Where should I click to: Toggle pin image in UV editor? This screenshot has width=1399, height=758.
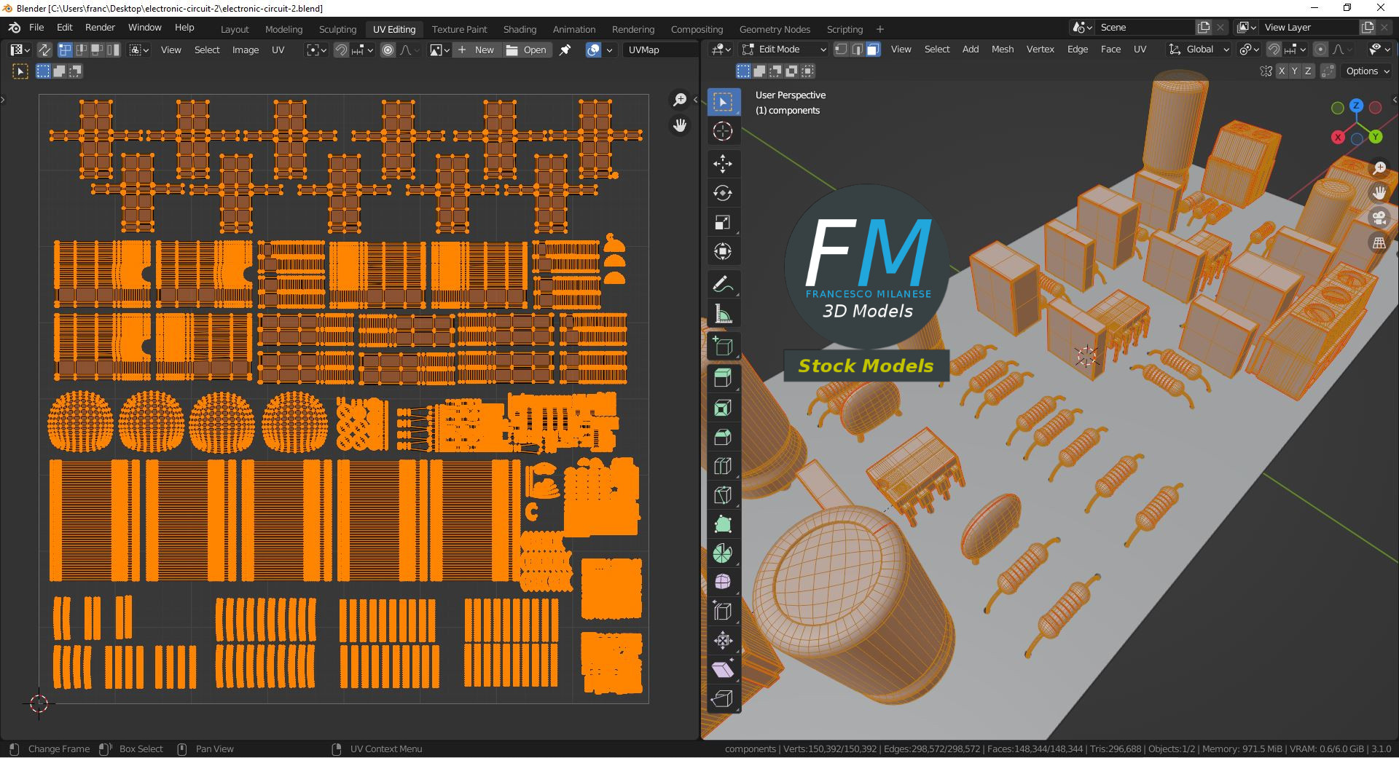pos(565,50)
